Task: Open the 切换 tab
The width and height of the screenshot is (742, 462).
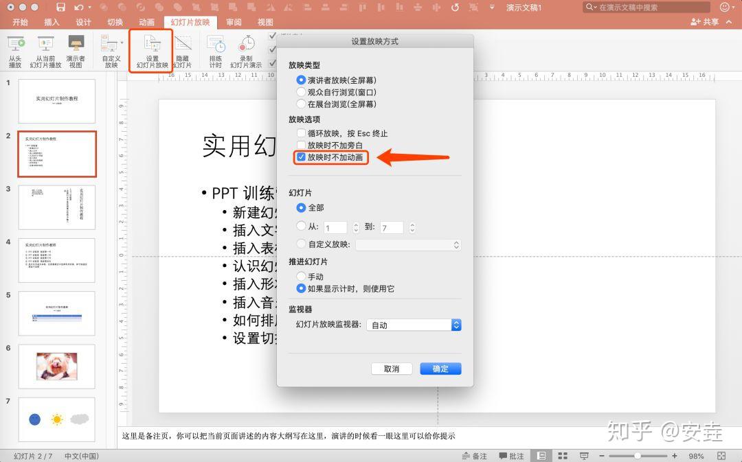Action: tap(115, 22)
